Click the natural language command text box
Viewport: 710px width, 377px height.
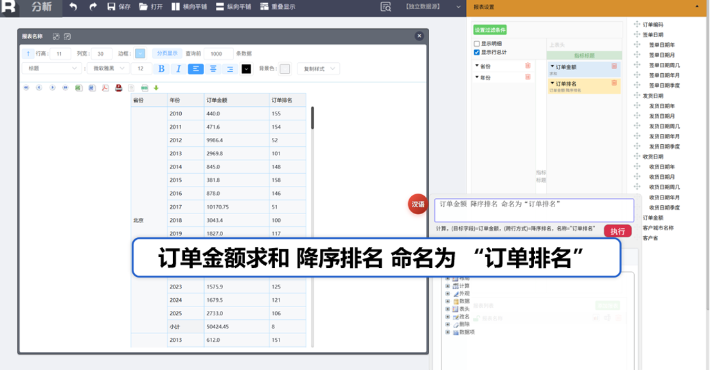(x=534, y=210)
